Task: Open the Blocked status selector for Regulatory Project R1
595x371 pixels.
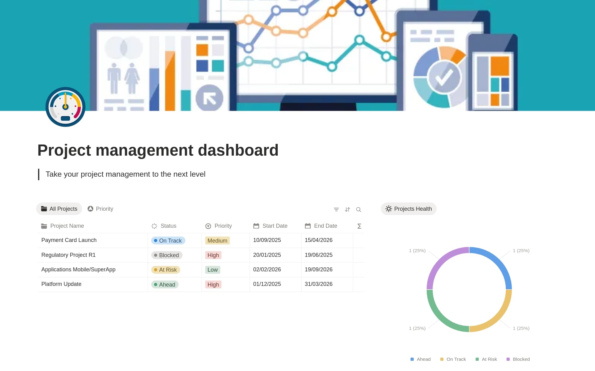Action: pyautogui.click(x=166, y=255)
